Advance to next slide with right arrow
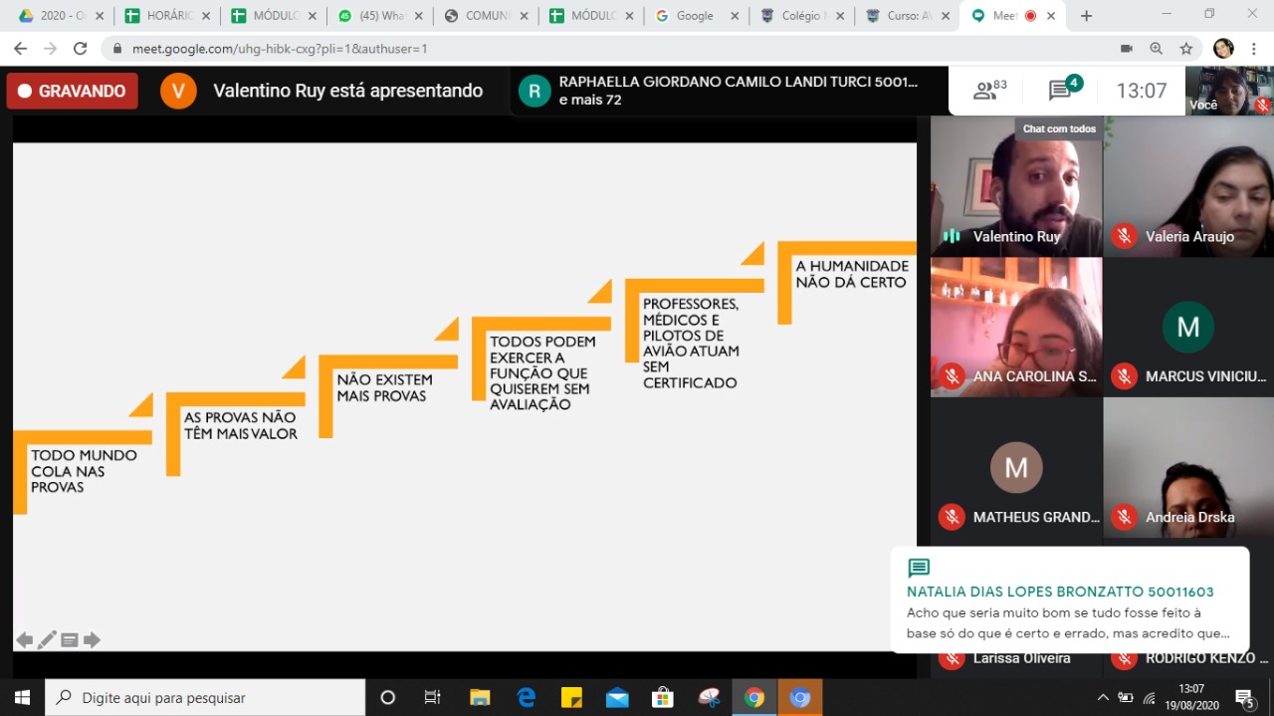1274x716 pixels. click(x=92, y=640)
